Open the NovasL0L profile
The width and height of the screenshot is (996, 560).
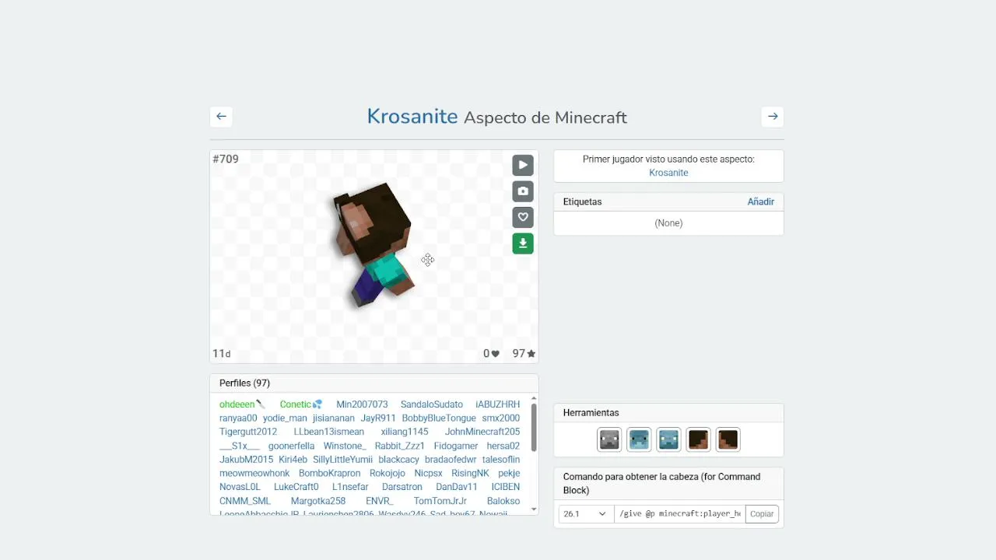(x=240, y=487)
